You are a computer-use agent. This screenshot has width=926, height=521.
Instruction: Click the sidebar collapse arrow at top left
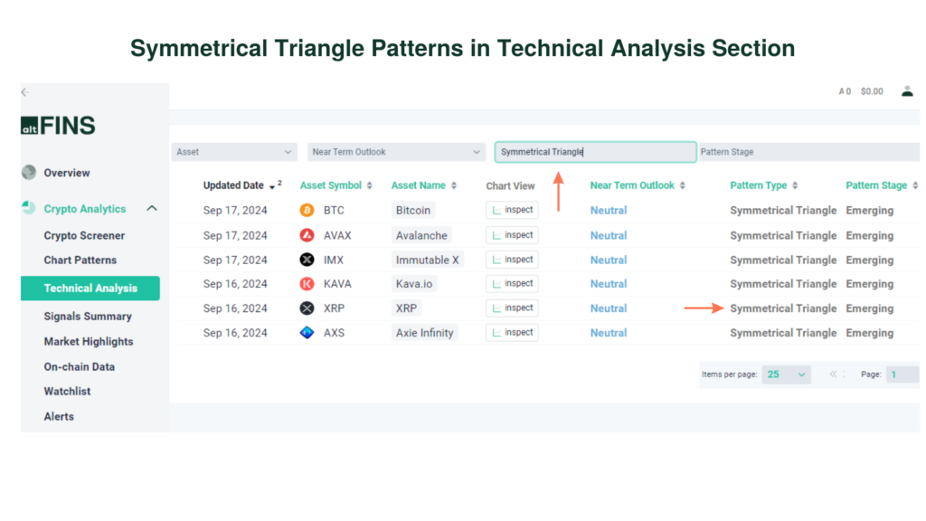[24, 91]
